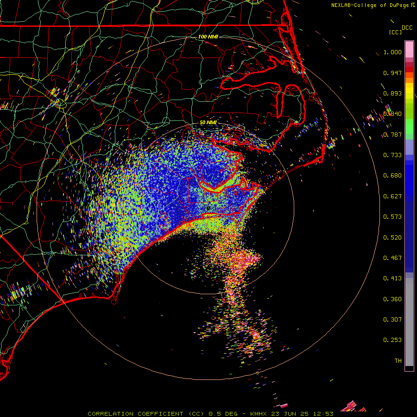417x417 pixels.
Task: Click the KMHX radar site marker
Action: point(208,208)
